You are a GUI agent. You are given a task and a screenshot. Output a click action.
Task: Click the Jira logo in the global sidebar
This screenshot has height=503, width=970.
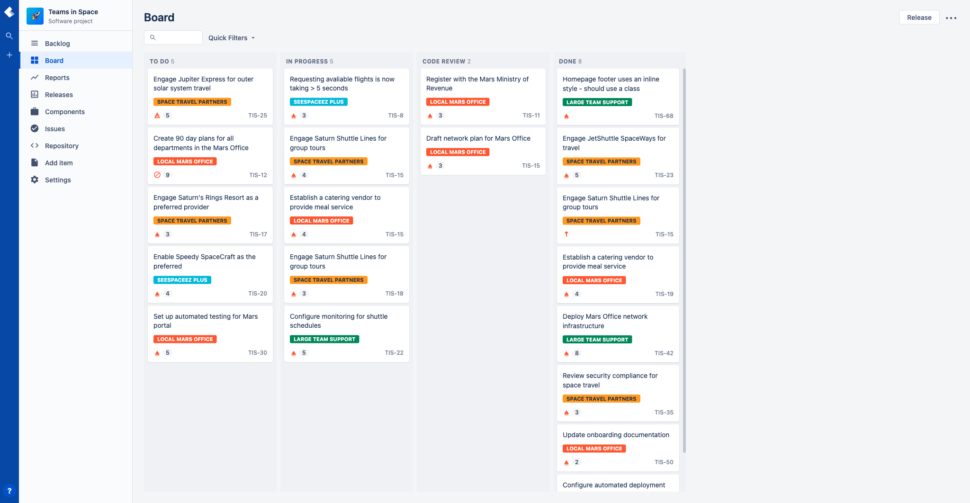9,12
